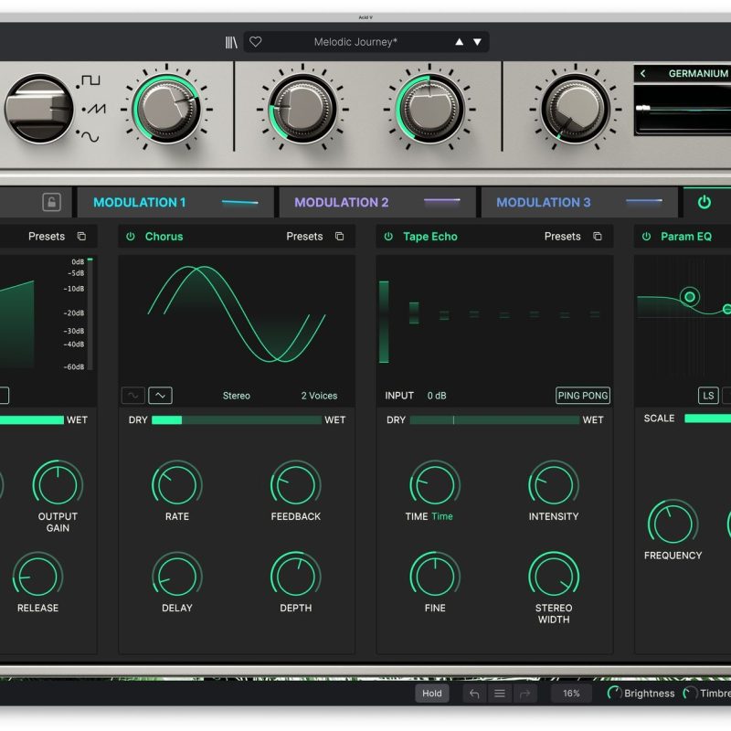The image size is (731, 731).
Task: Open the Melodic Journey preset name
Action: point(355,42)
